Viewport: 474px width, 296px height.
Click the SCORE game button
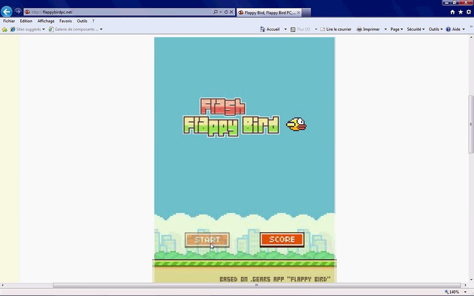click(x=282, y=240)
